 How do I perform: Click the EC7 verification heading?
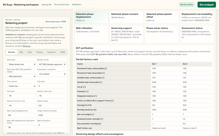pos(85,48)
